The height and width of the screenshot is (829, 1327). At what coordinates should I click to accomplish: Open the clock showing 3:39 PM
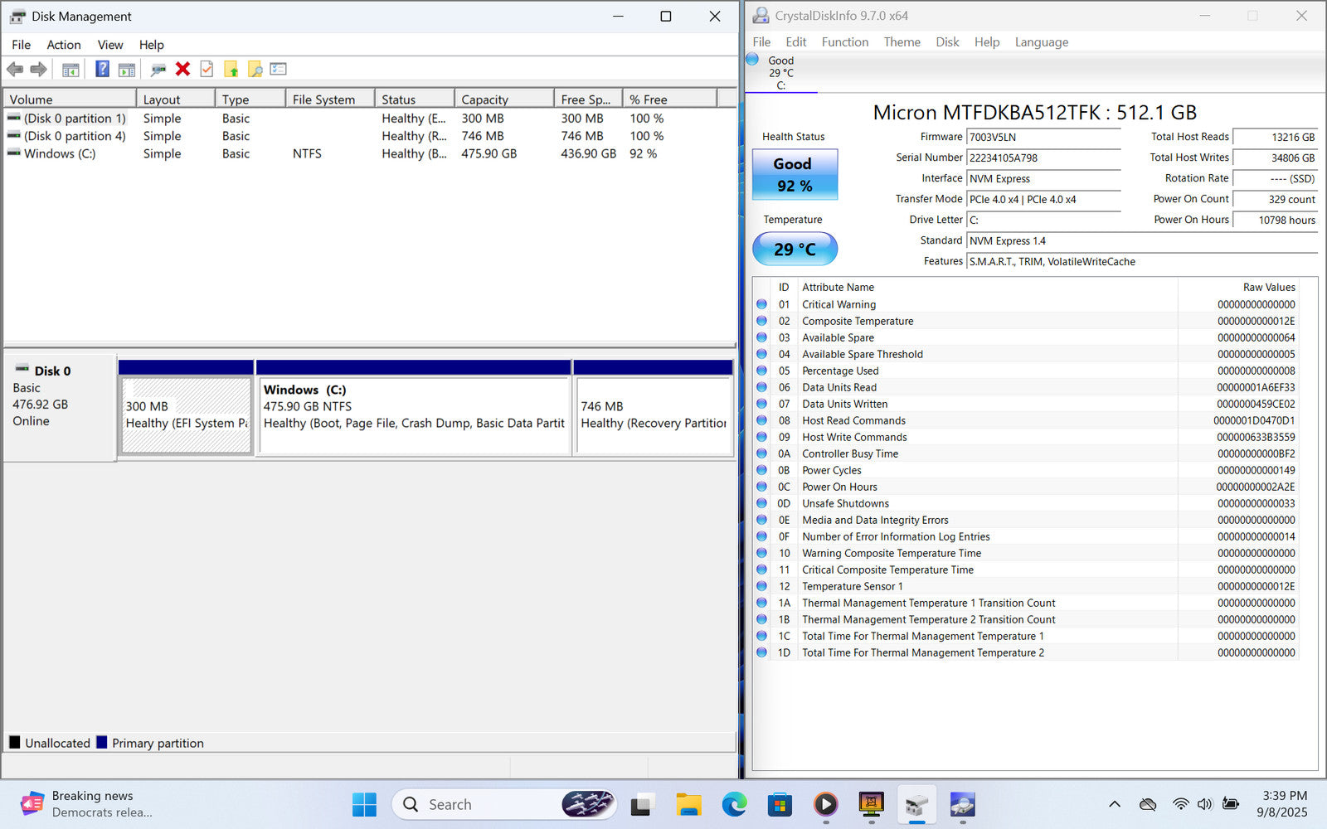[x=1284, y=804]
